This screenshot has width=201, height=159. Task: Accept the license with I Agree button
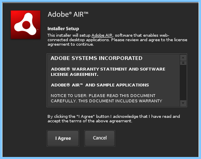click(x=63, y=138)
